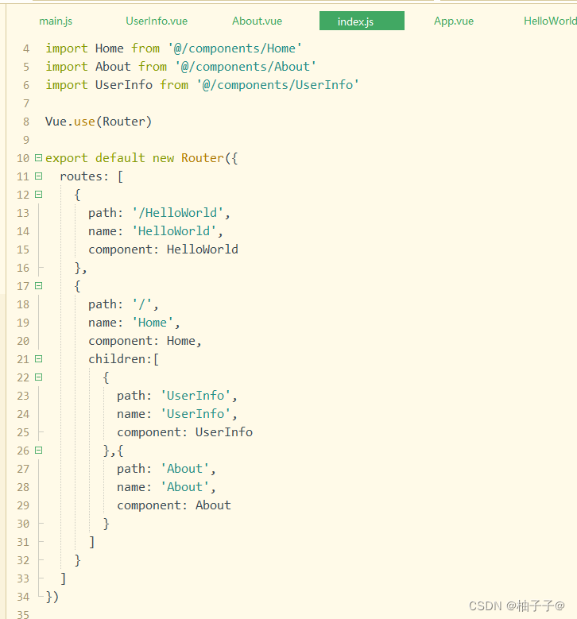
Task: Select the About.vue tab
Action: point(257,21)
